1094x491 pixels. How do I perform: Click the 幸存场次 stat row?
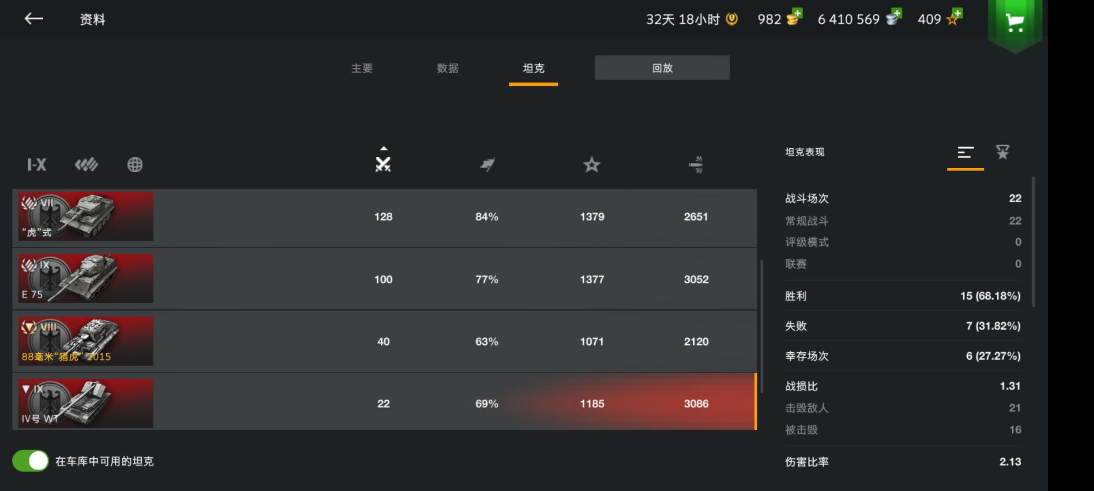903,356
